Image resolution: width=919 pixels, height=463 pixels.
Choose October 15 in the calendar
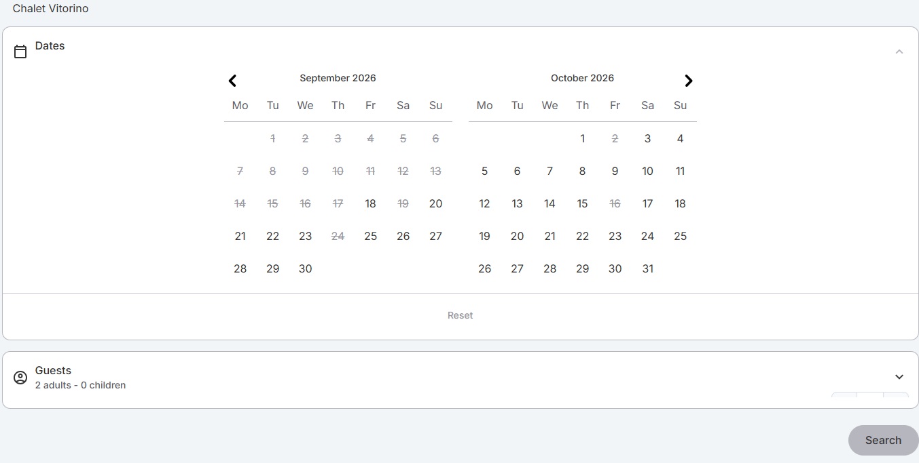pos(582,203)
